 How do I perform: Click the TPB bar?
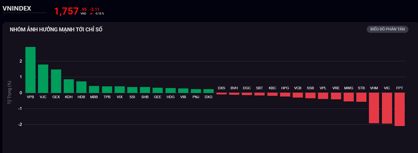(x=107, y=89)
